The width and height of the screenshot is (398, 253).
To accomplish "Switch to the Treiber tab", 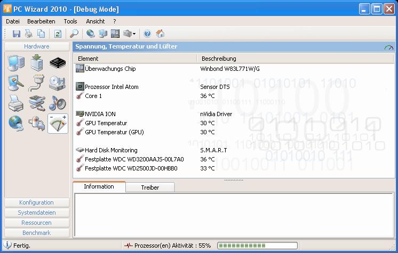I will pos(150,187).
